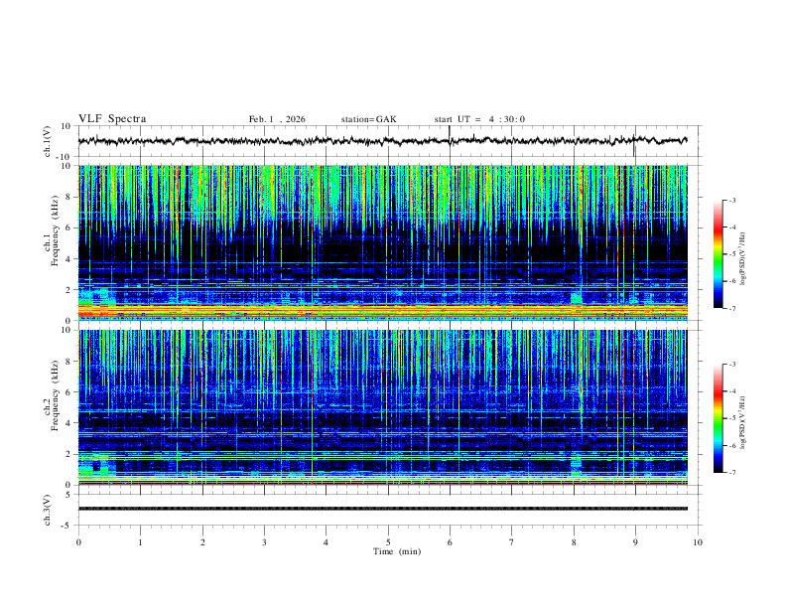Select the date text "Feb. 1 , 2026"
Viewport: 786px width, 608px height.
(x=277, y=119)
